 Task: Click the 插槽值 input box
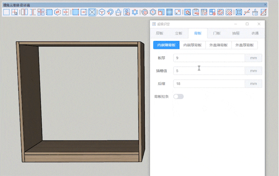pos(209,71)
